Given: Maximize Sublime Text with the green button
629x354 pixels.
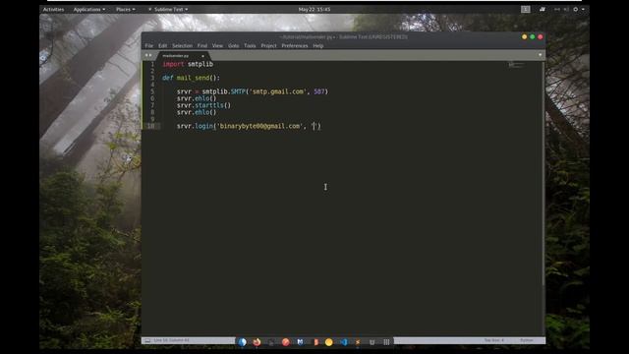Looking at the screenshot, I should (533, 37).
